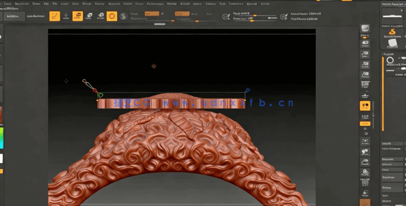Screen dimensions: 406x206
Task: Click the L.Sym icon below Local
Action: (365, 117)
